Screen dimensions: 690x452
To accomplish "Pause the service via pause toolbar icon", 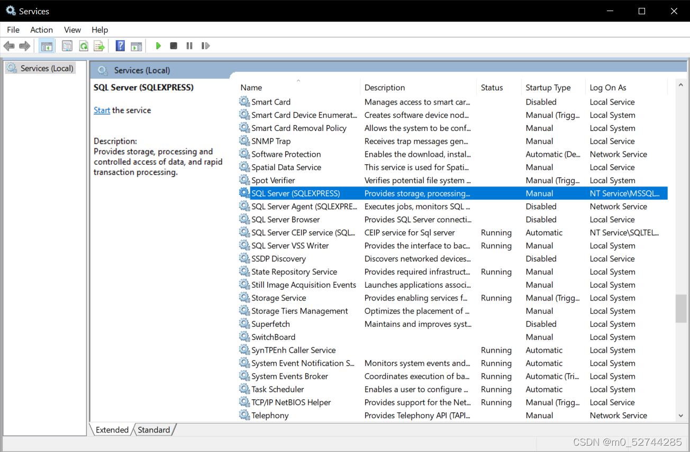I will coord(189,45).
